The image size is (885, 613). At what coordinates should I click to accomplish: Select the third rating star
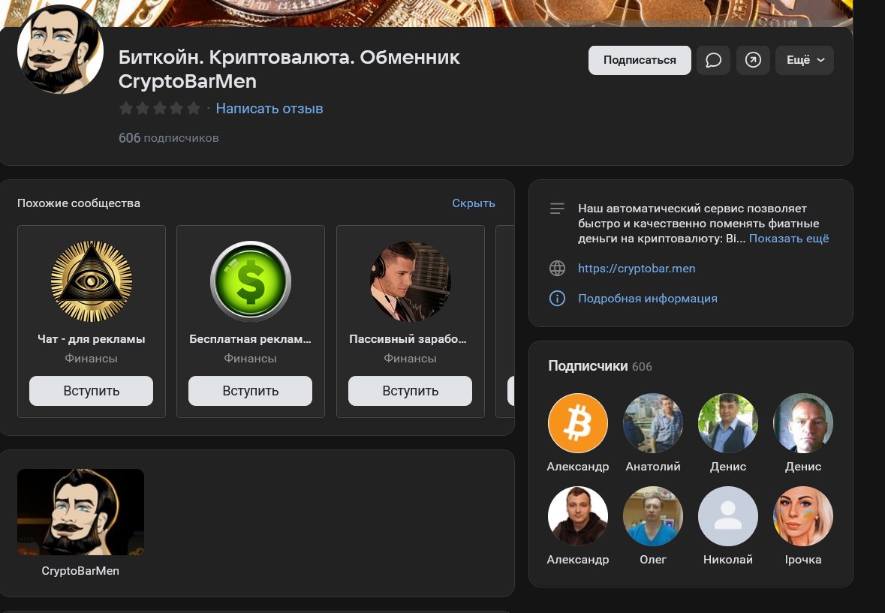point(160,108)
